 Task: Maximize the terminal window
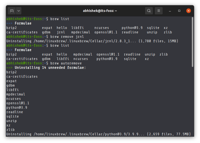pos(179,11)
